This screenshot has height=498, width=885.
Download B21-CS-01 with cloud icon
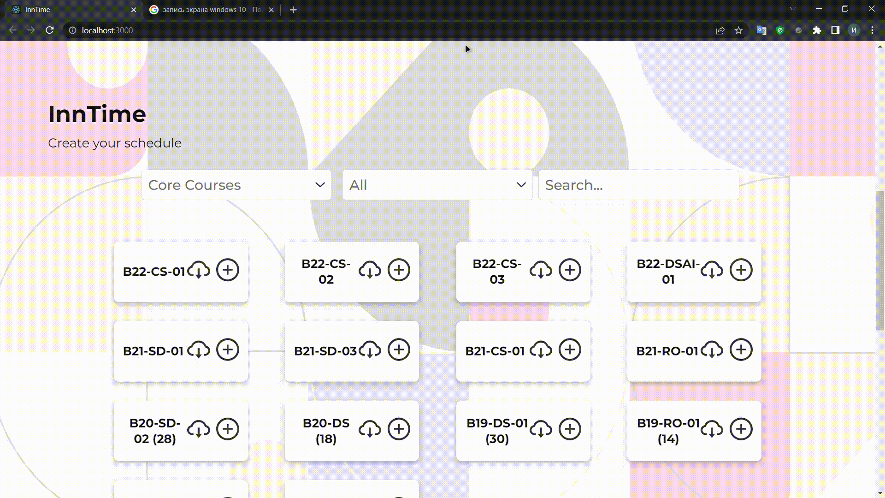(x=541, y=350)
